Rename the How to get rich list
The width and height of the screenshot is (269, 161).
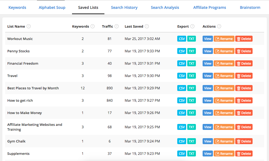(224, 100)
